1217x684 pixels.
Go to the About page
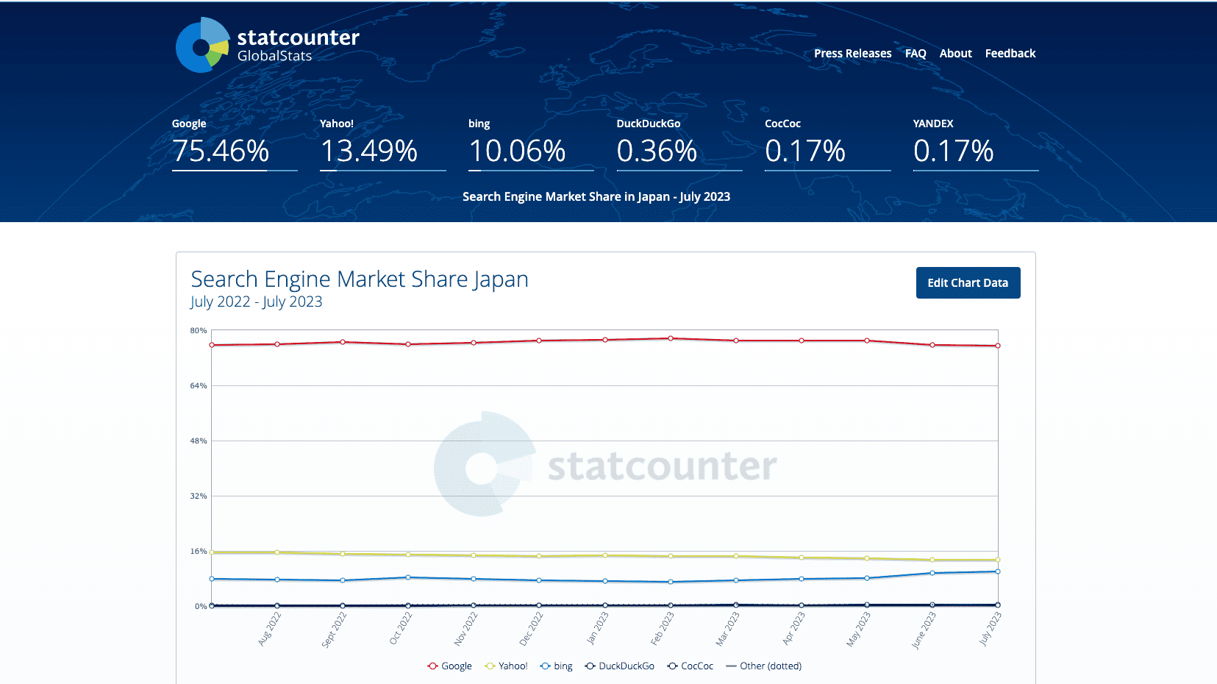[955, 54]
